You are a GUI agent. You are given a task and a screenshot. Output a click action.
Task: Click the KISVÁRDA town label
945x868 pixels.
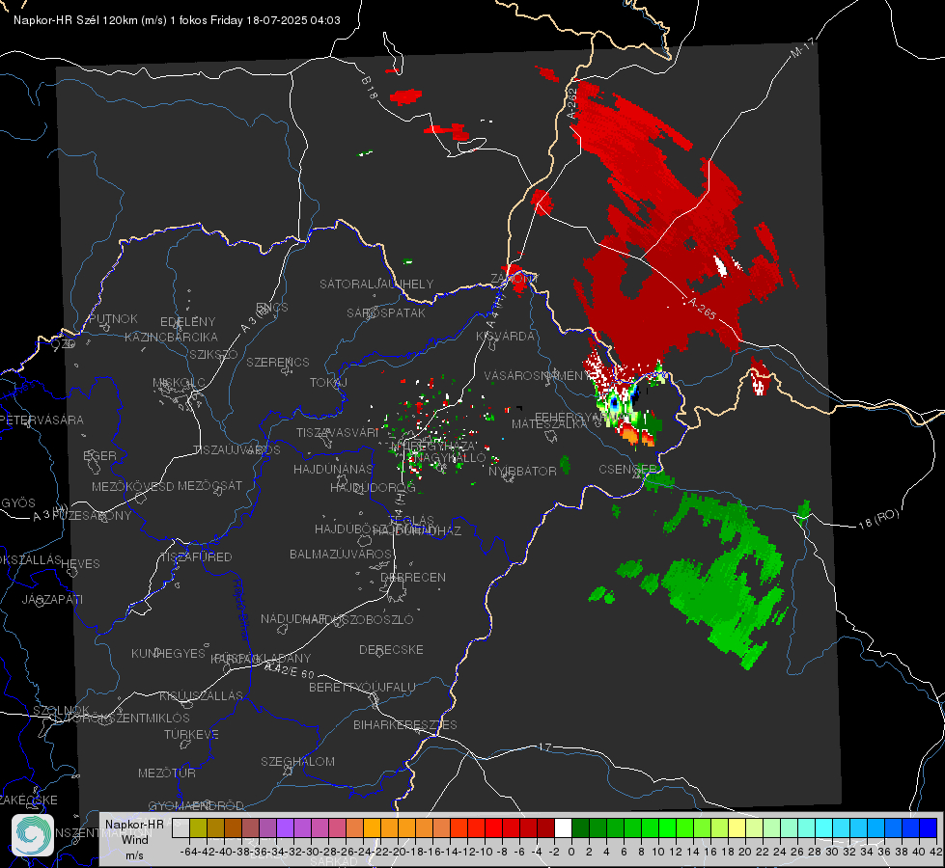[505, 337]
